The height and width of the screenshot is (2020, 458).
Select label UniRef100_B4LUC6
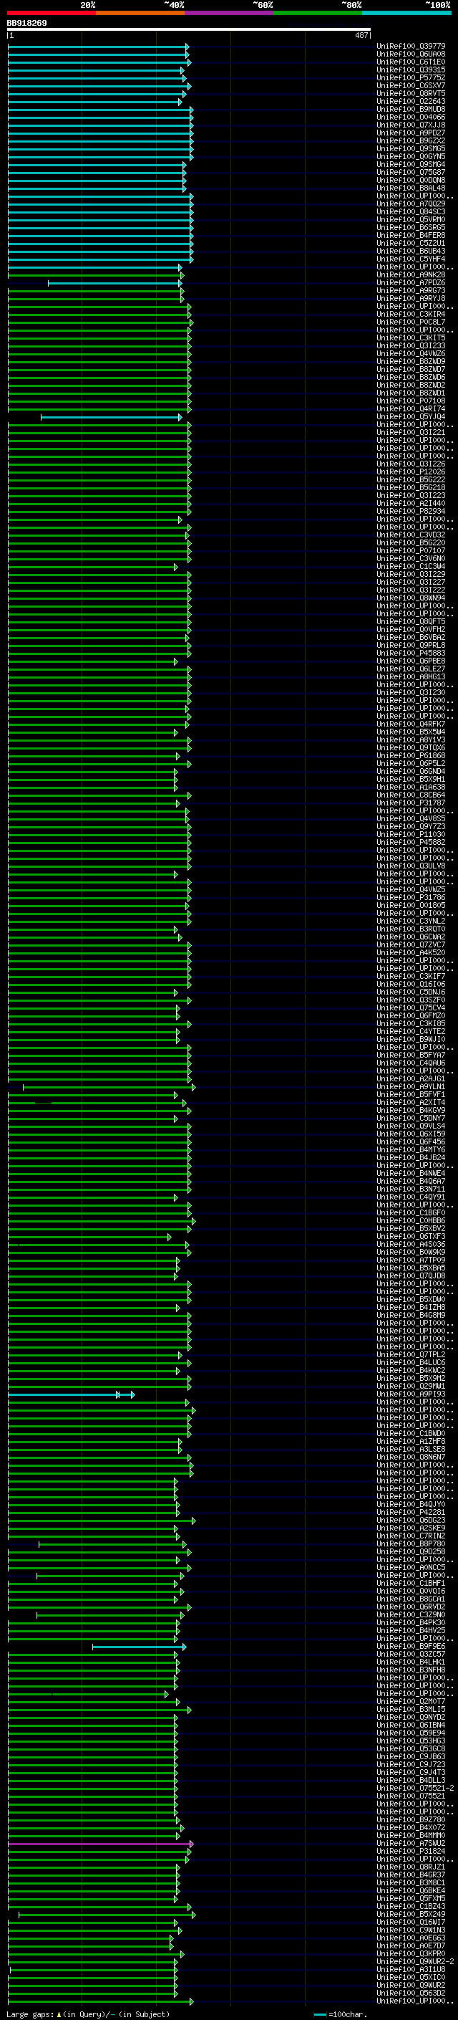[x=411, y=1362]
